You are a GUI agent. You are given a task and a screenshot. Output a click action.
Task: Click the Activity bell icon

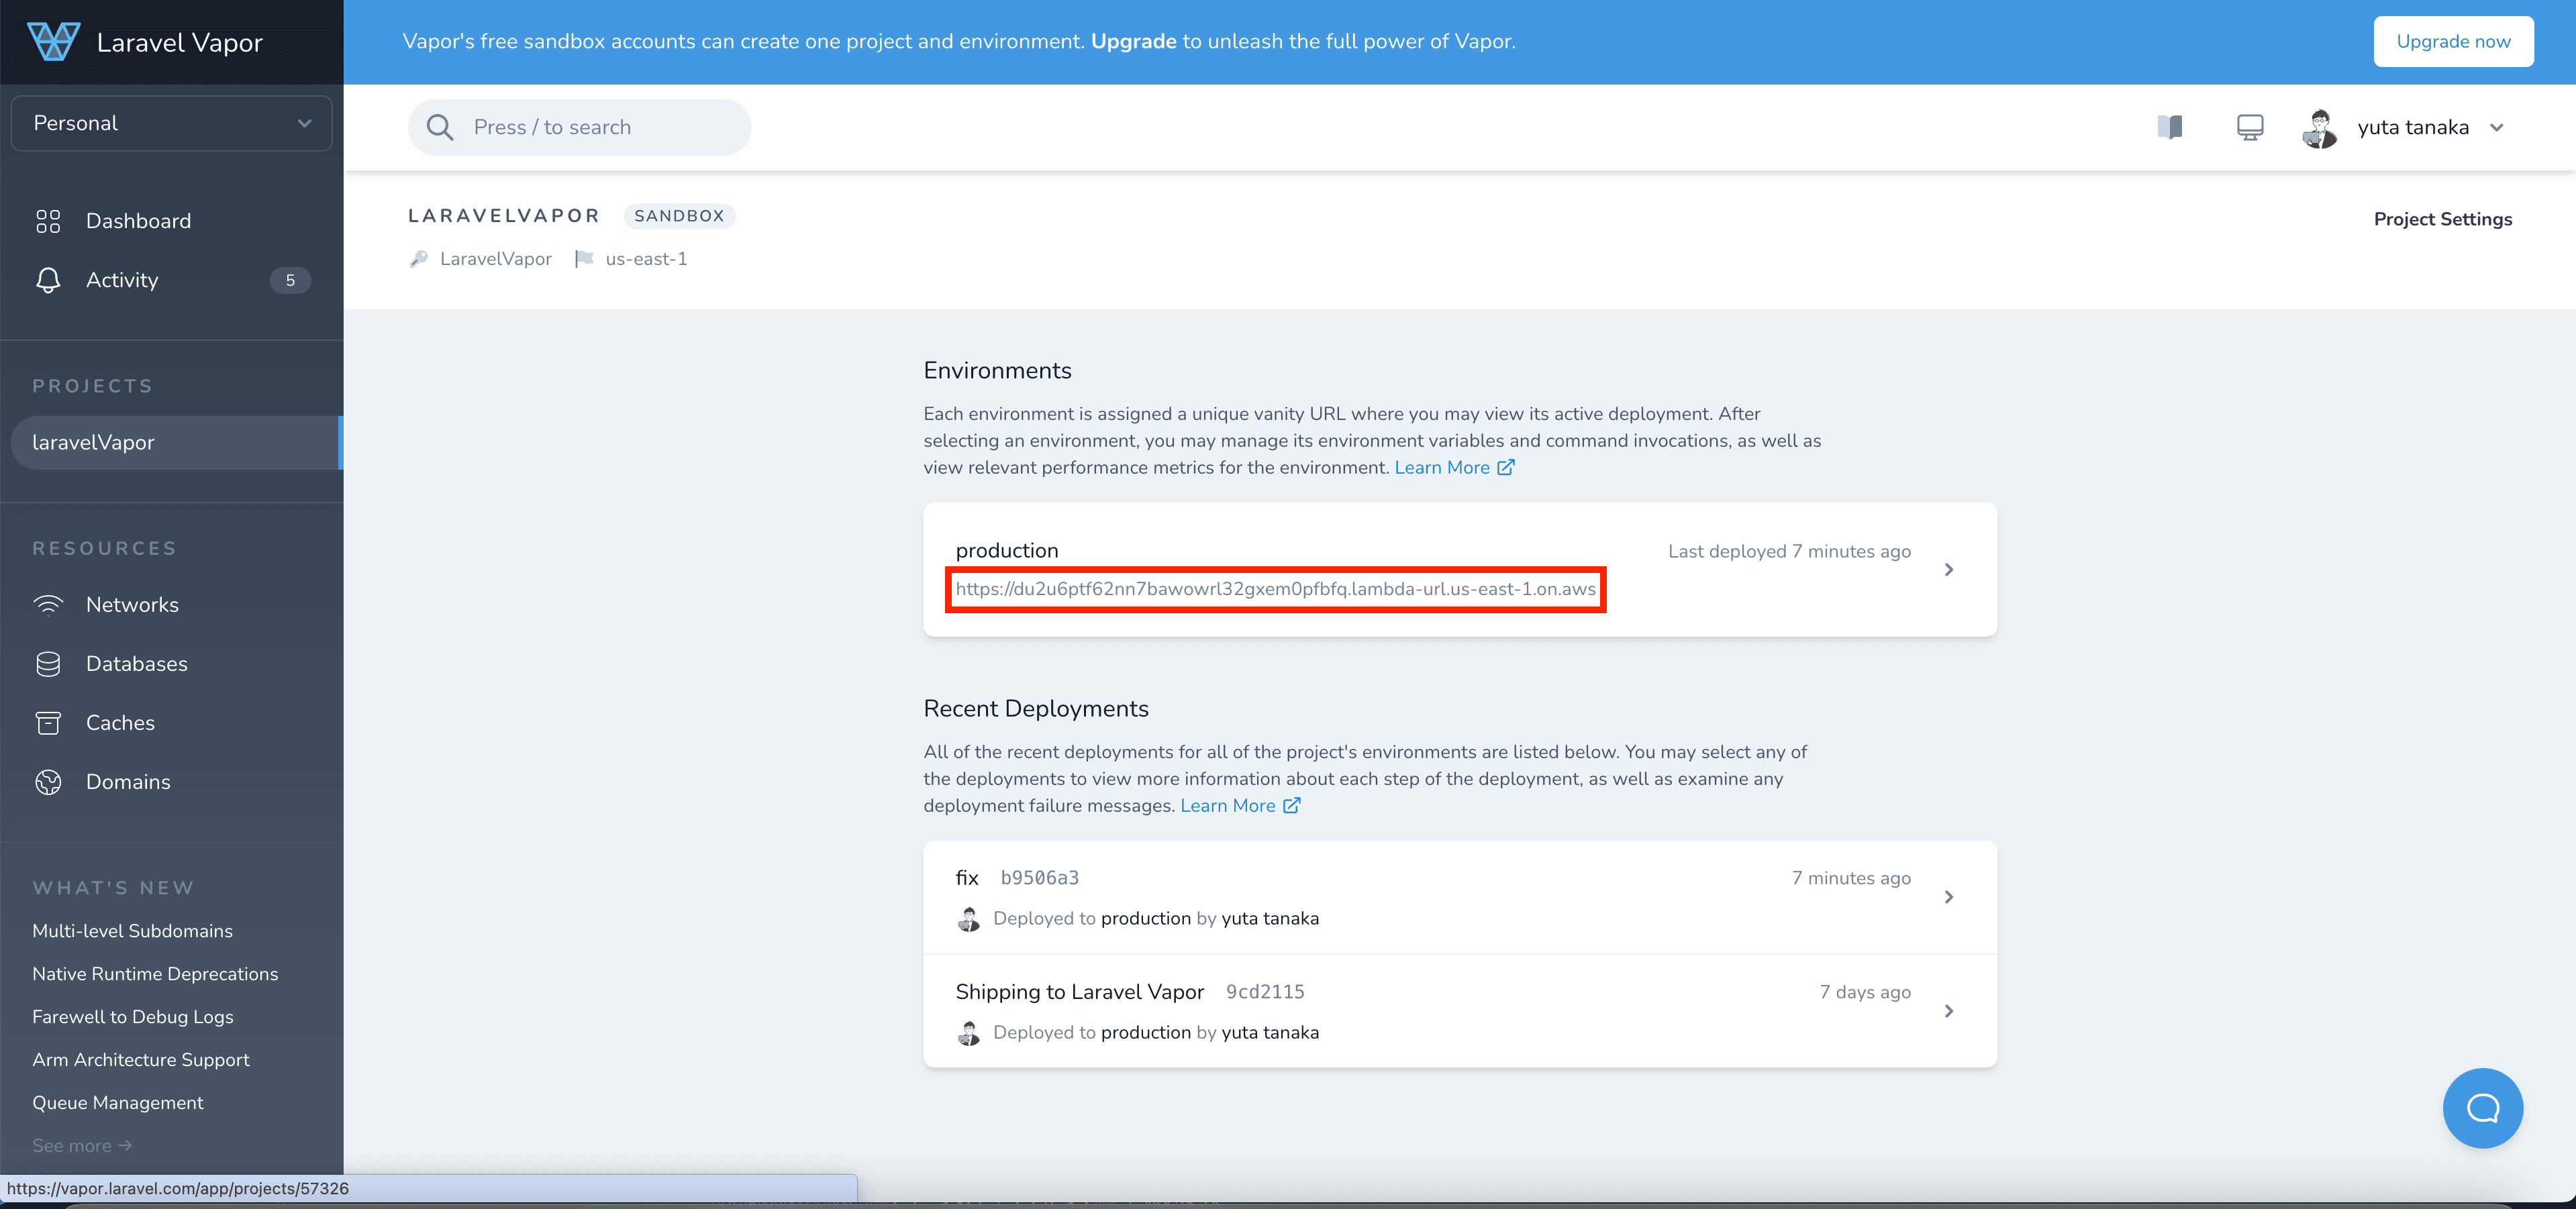[x=48, y=280]
